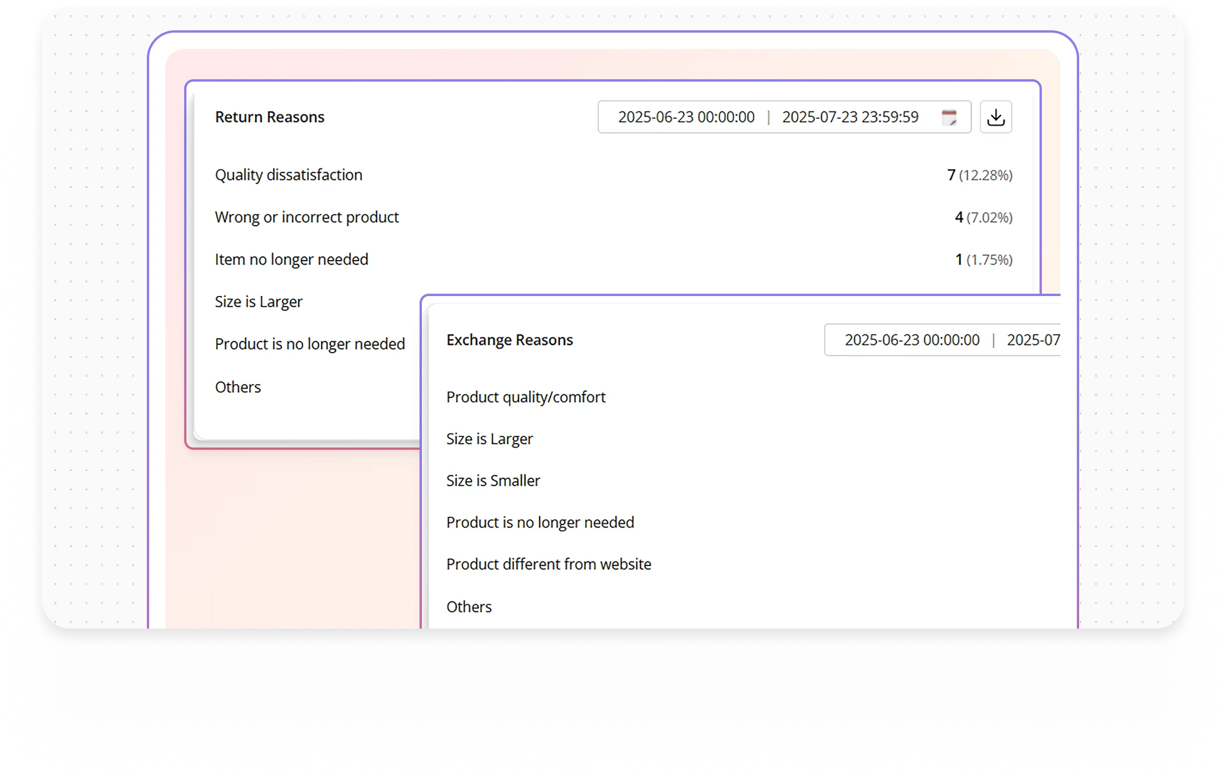
Task: Click the count 7 (12.28%) value
Action: point(980,174)
